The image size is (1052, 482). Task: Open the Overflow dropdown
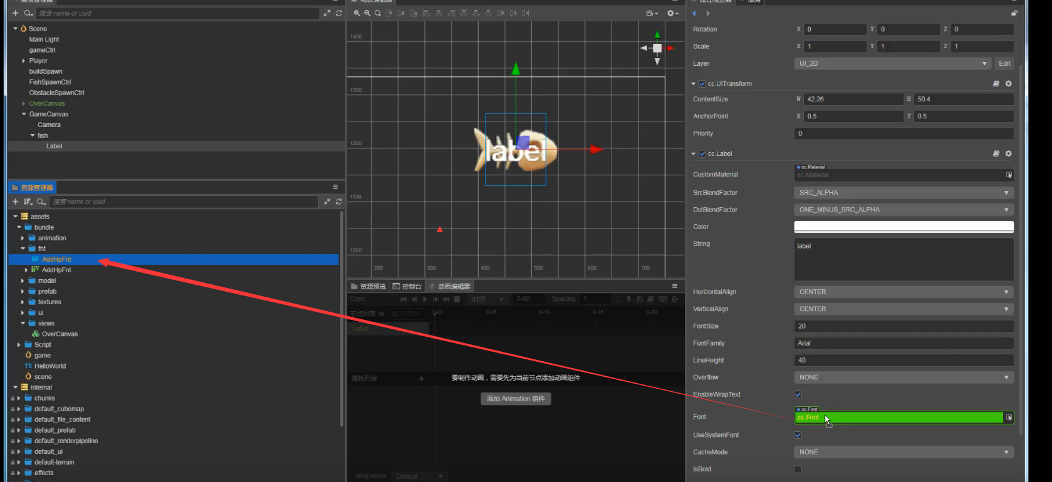[x=903, y=377]
